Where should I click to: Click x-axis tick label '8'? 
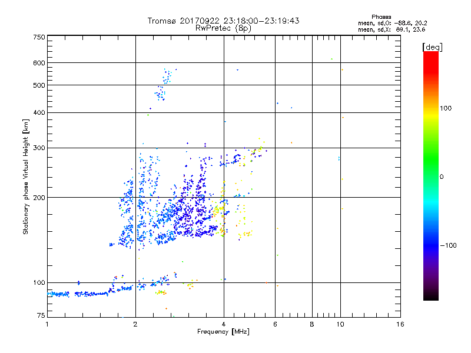tap(312, 324)
